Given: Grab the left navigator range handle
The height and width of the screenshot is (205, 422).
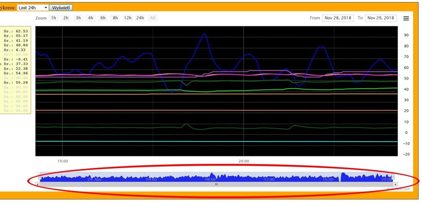Looking at the screenshot, I should (39, 177).
